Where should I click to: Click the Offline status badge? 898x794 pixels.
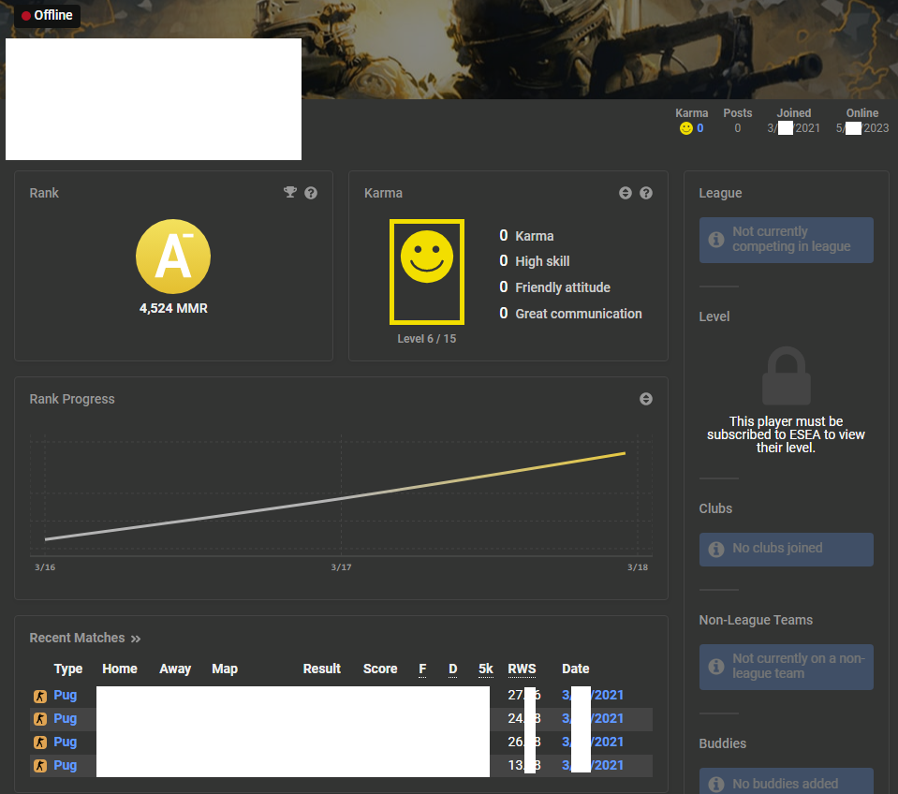[x=47, y=15]
